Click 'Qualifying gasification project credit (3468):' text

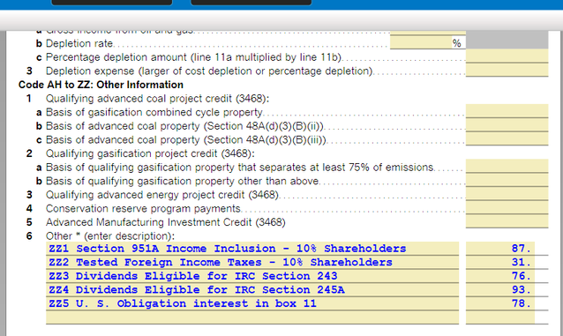(150, 153)
